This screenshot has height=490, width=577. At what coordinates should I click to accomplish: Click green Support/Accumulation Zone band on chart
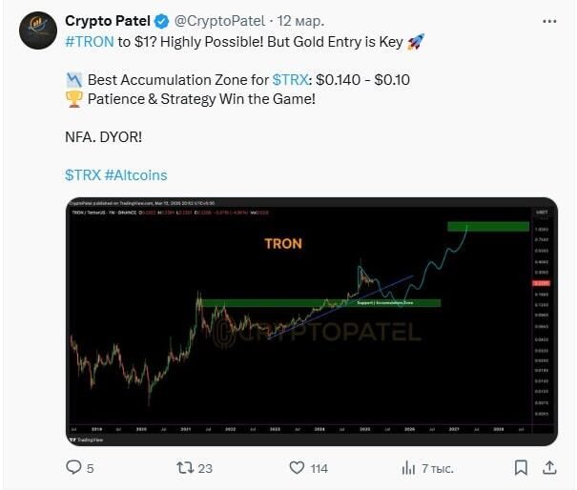381,303
